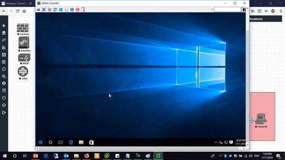Click the QEMU vertical scrollbar down arrow
The height and width of the screenshot is (160, 285).
[248, 144]
